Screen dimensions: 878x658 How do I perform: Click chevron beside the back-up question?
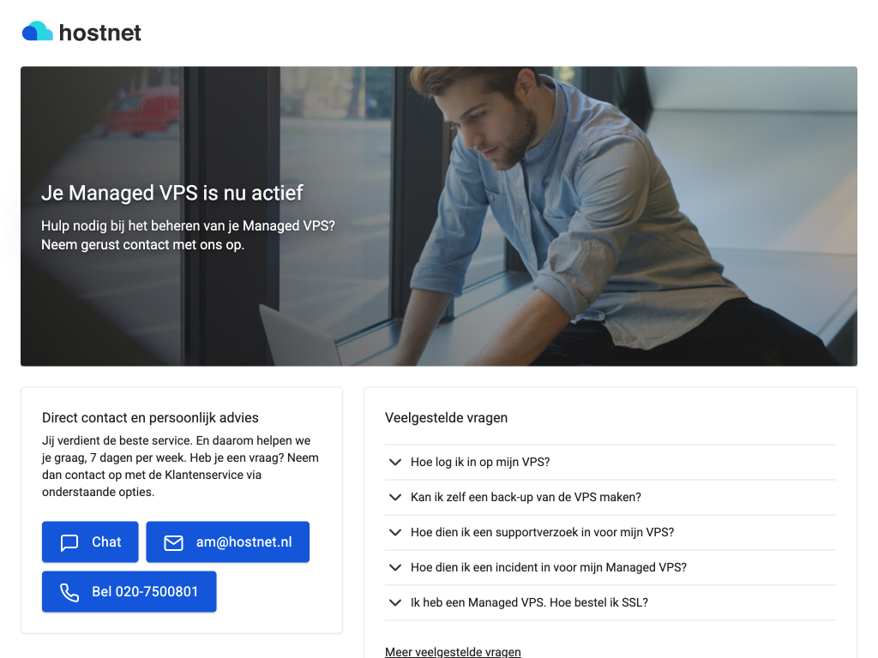[x=395, y=497]
